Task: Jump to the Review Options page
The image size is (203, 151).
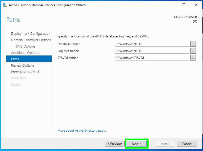Action: coord(23,66)
